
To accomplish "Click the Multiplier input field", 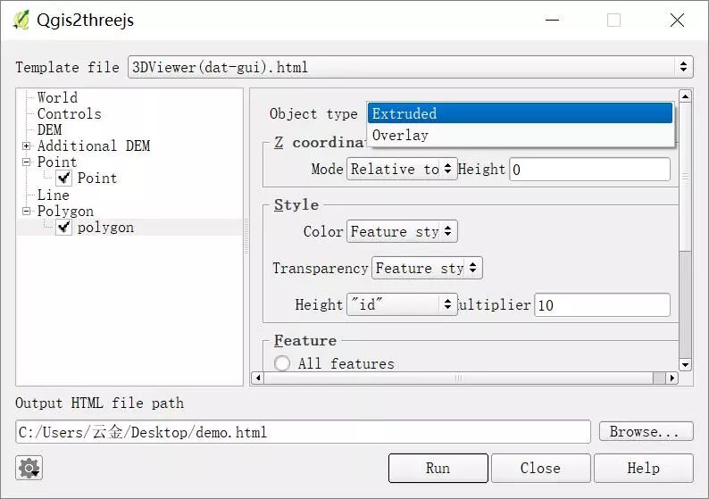I will [602, 305].
